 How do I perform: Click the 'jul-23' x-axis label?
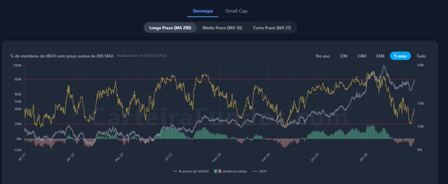(168, 157)
